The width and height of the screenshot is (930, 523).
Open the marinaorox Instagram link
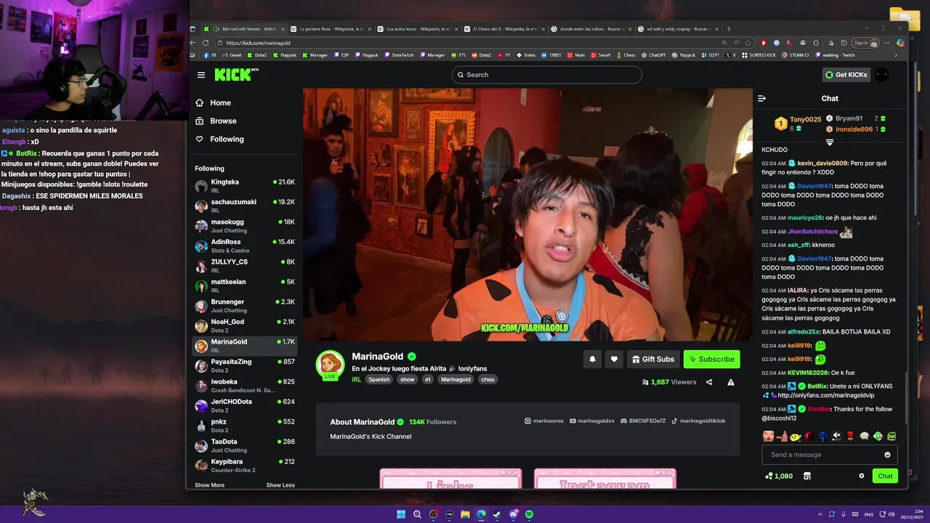click(543, 421)
